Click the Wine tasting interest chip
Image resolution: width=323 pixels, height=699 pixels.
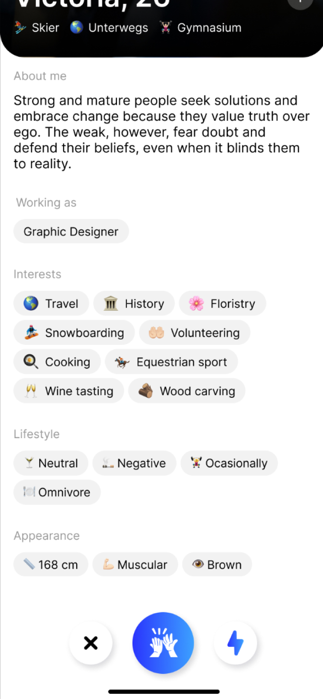click(68, 391)
